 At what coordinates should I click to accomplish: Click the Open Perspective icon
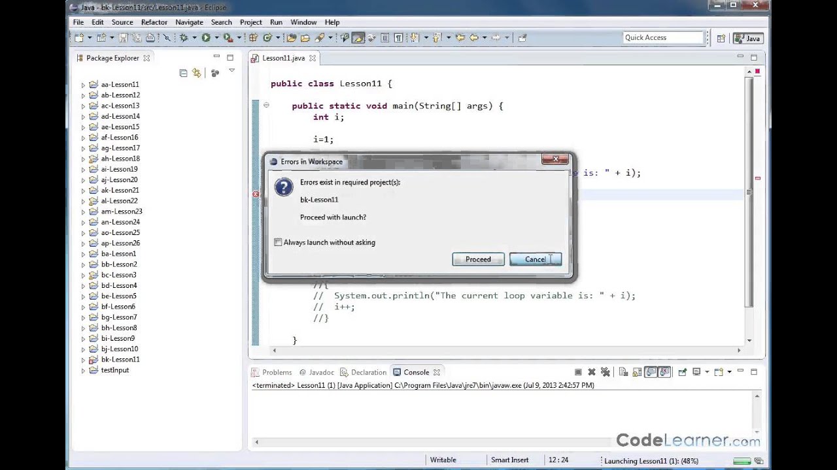tap(721, 38)
